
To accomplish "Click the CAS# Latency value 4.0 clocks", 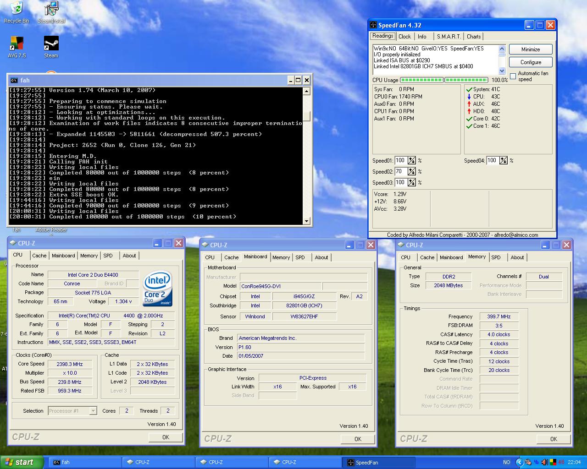I will click(x=498, y=334).
